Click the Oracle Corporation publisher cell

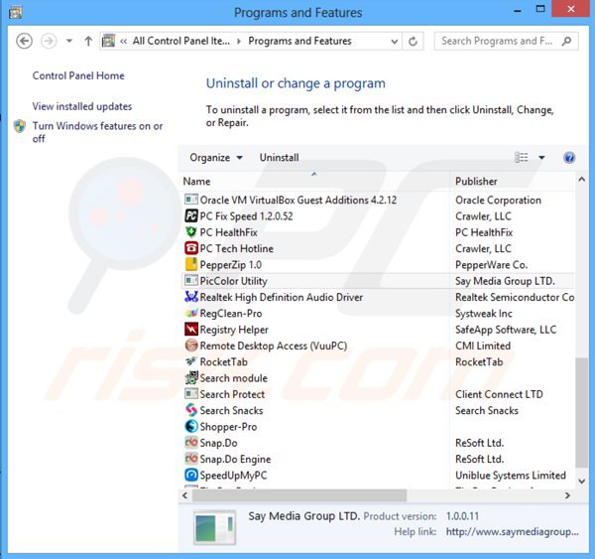point(498,200)
